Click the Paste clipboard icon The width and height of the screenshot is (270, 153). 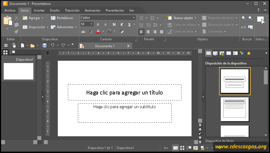8,21
